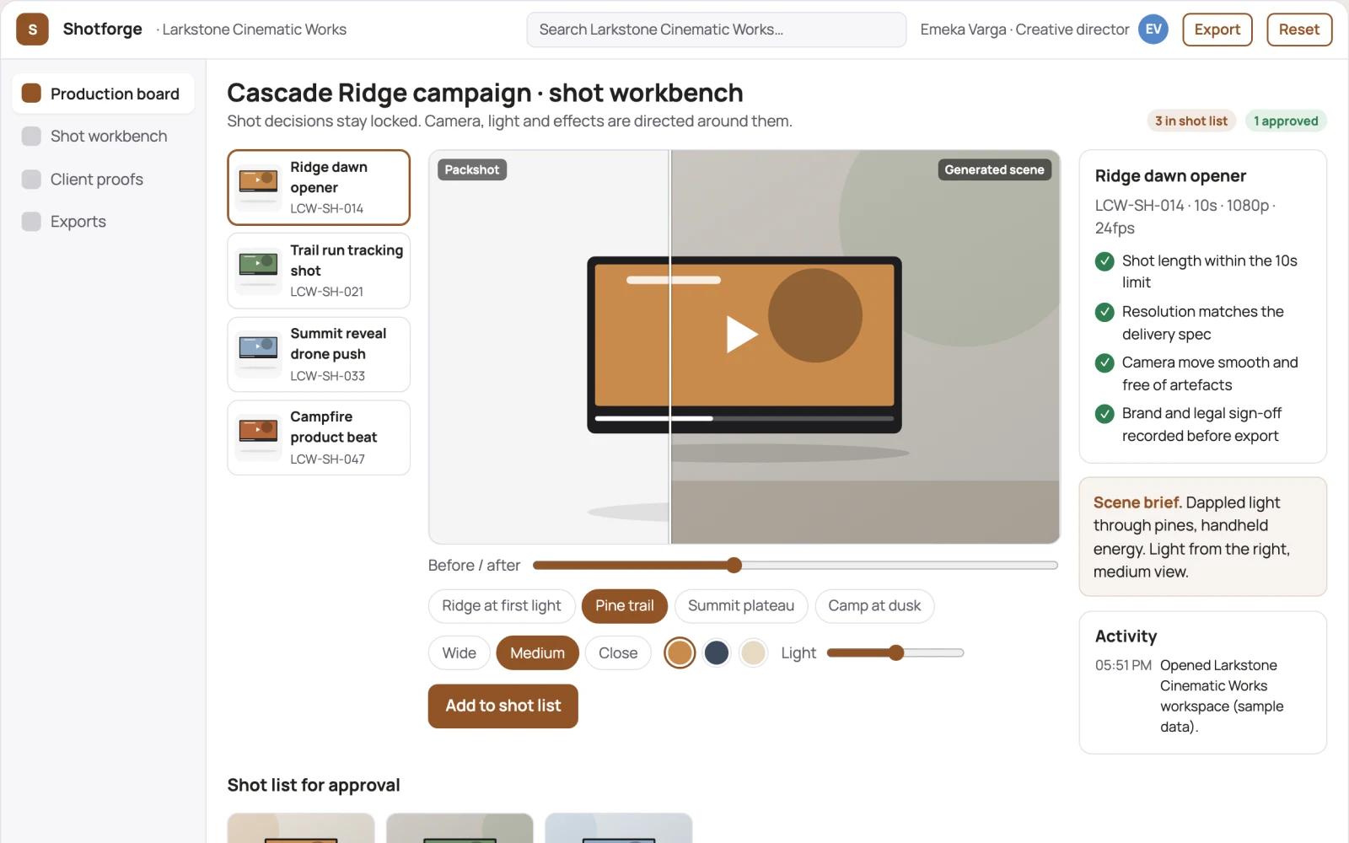Select the Summit plateau scene chip

(741, 606)
